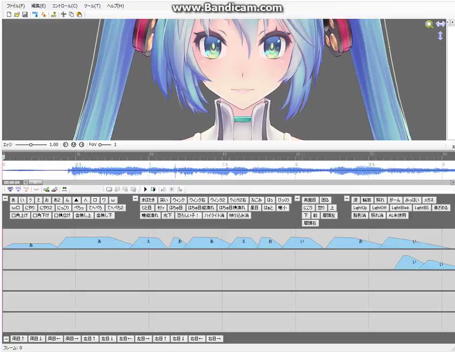Adjust the FoV slider

(x=105, y=144)
